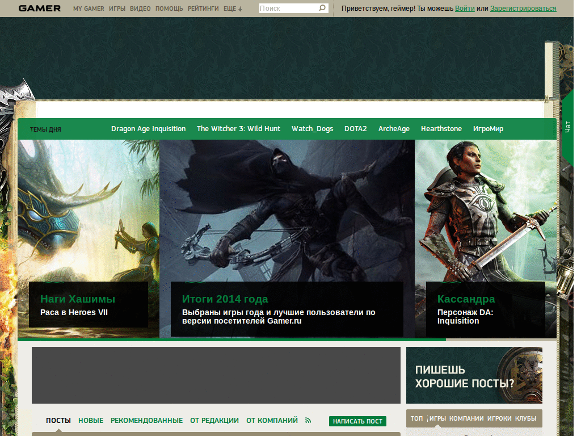Select the ПОСТЫ tab

pyautogui.click(x=58, y=421)
